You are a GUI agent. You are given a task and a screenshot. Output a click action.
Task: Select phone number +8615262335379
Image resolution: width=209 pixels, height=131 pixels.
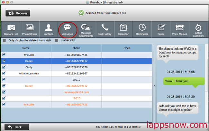pyautogui.click(x=77, y=67)
